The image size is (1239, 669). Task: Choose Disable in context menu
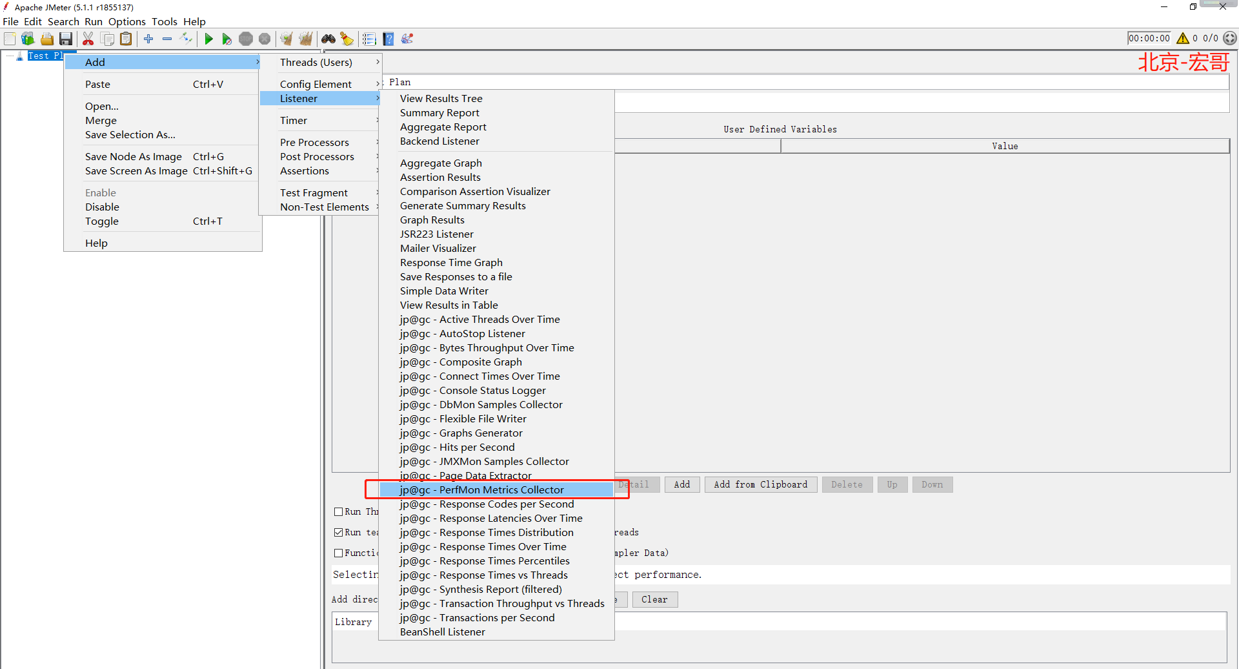[x=163, y=207]
